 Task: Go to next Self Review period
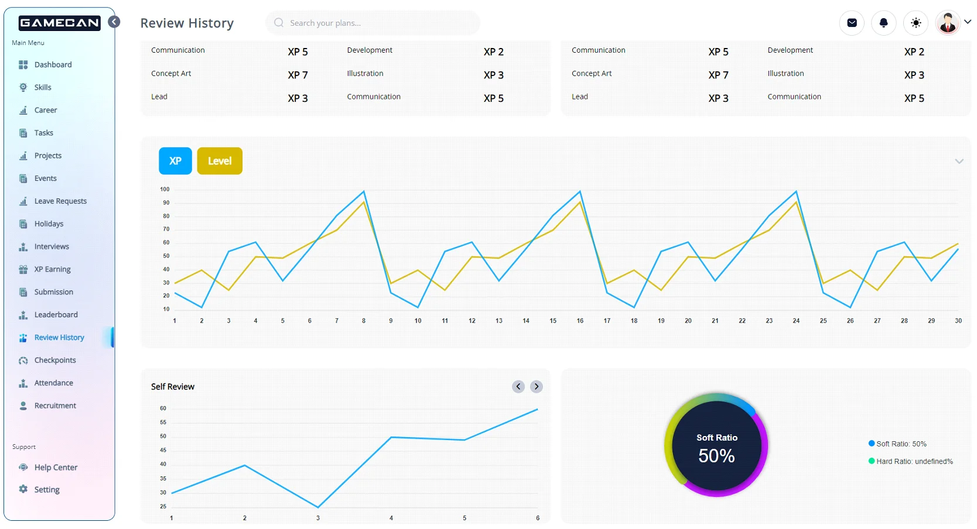(x=537, y=387)
